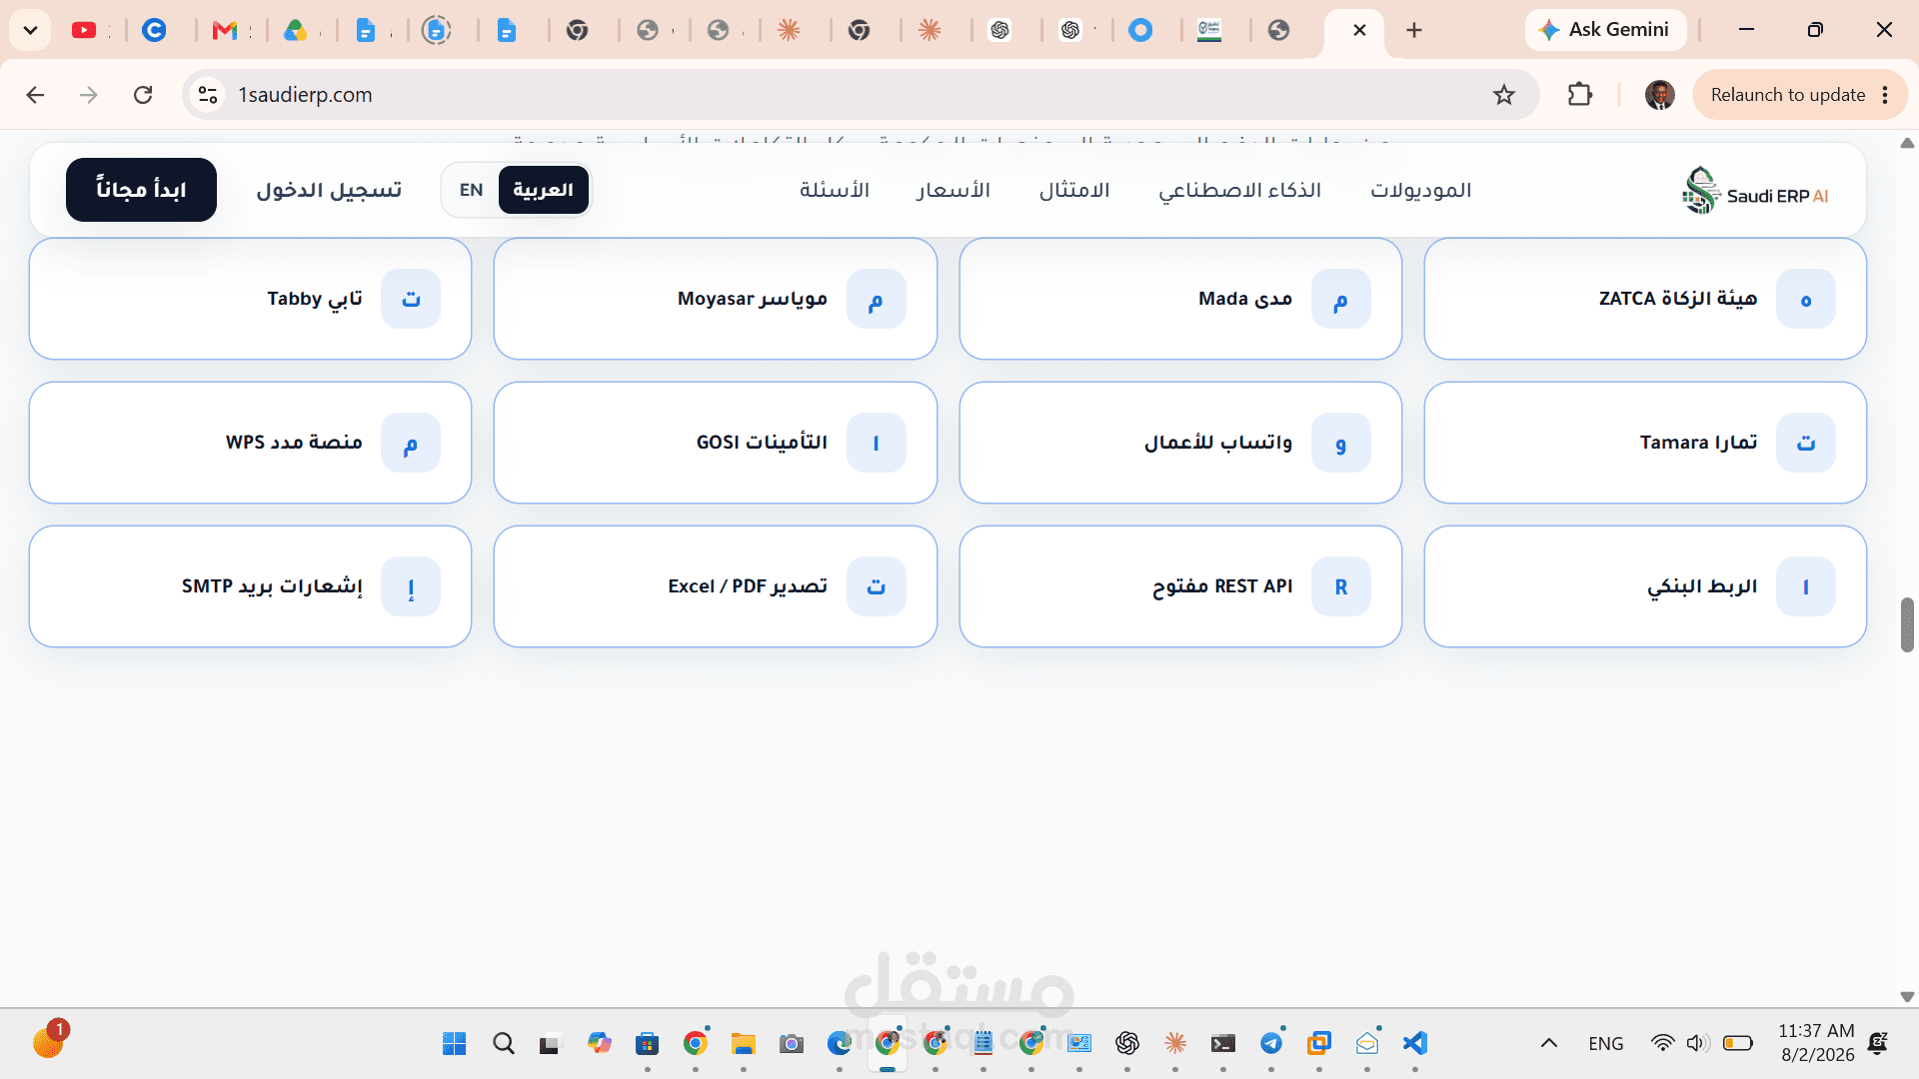
Task: Click the تصدير Excel / PDF text
Action: coord(748,586)
